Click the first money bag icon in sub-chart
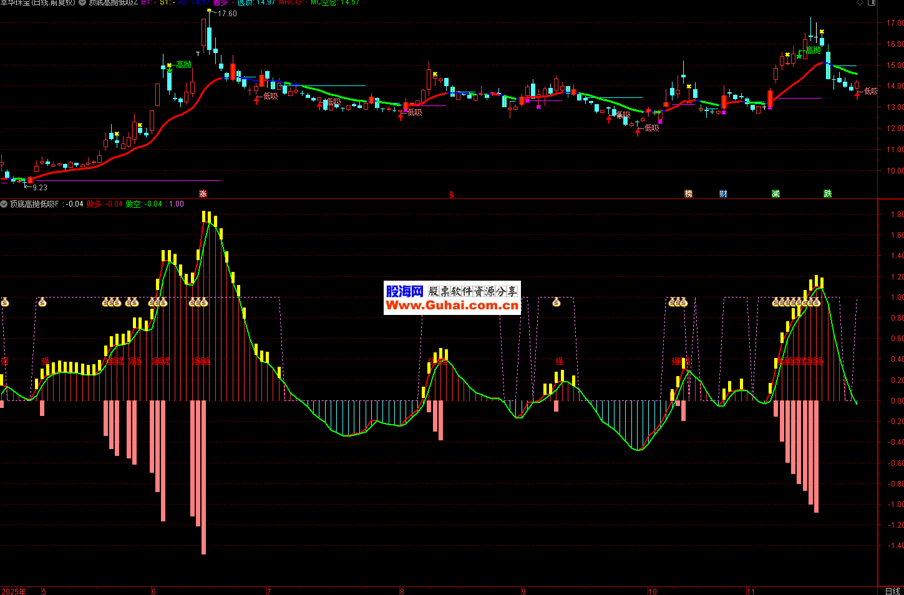Image resolution: width=904 pixels, height=595 pixels. 5,302
